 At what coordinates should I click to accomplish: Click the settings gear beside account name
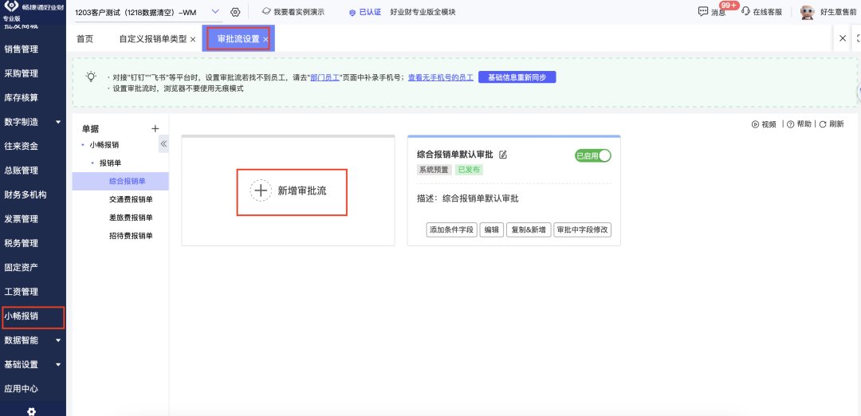click(235, 12)
